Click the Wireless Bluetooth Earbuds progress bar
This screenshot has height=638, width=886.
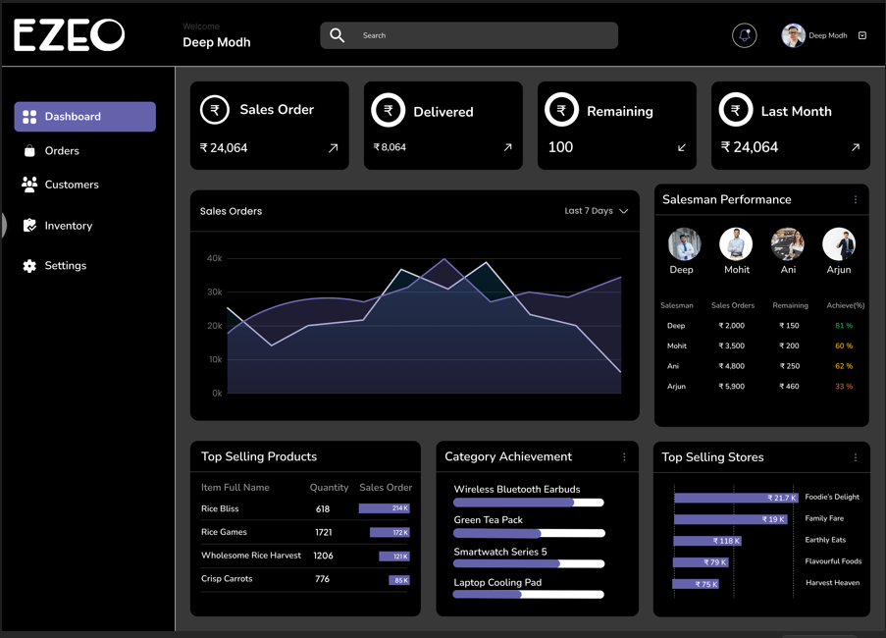[528, 503]
